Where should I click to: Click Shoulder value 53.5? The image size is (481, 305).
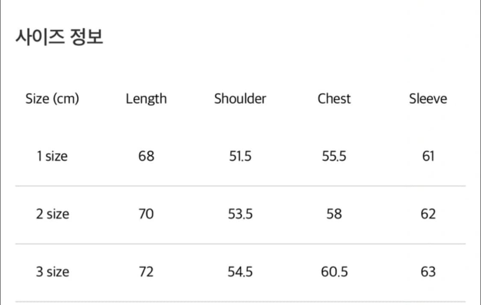pos(240,214)
